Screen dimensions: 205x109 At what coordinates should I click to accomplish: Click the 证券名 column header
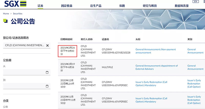click(105, 39)
